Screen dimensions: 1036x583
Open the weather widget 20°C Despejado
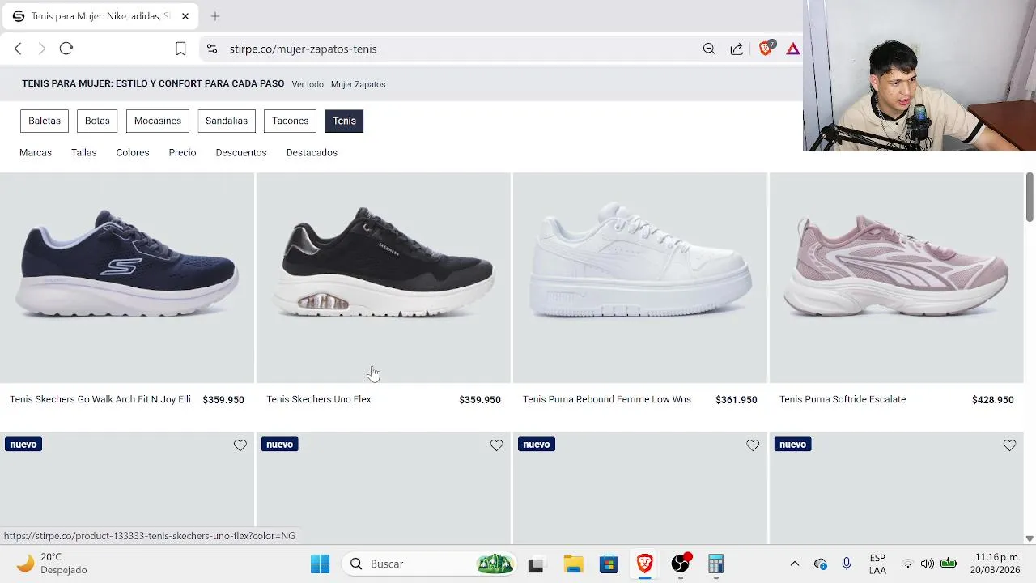pos(53,564)
